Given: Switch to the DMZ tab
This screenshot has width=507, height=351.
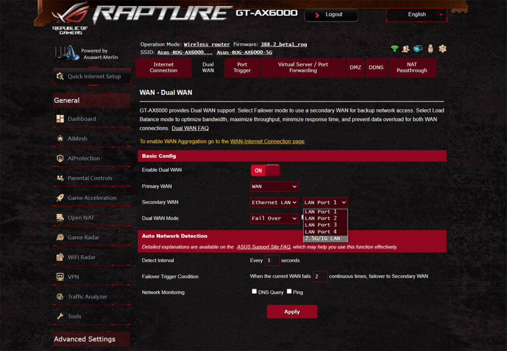Looking at the screenshot, I should tap(355, 67).
